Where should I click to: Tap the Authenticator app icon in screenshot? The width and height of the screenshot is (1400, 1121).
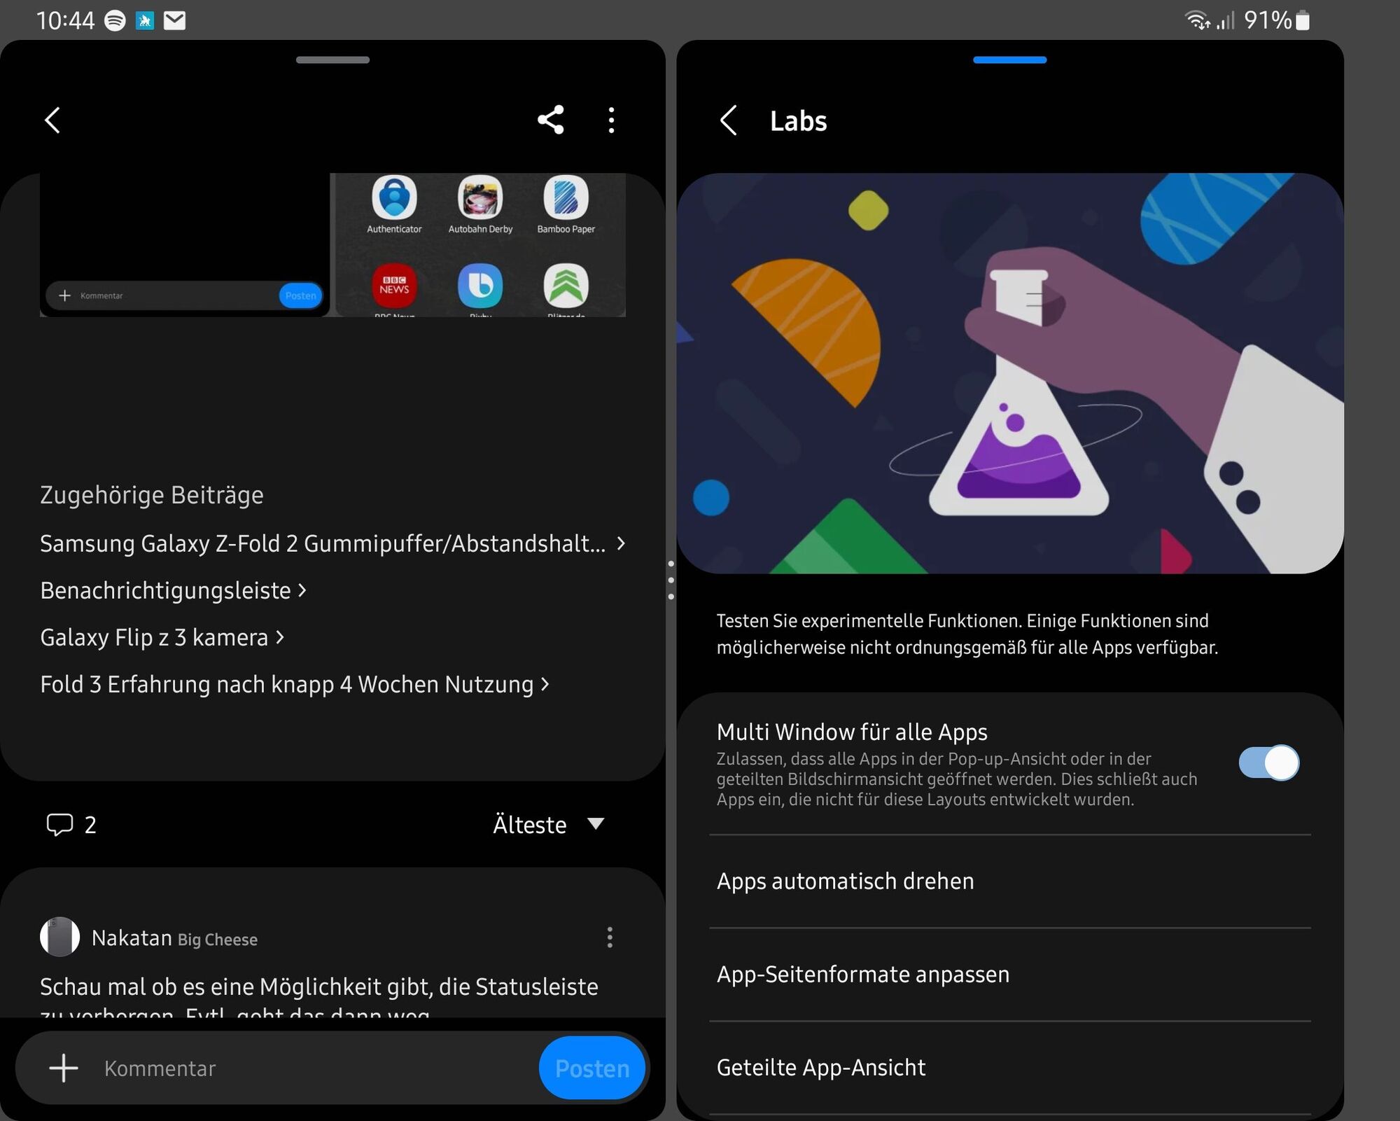[x=394, y=197]
